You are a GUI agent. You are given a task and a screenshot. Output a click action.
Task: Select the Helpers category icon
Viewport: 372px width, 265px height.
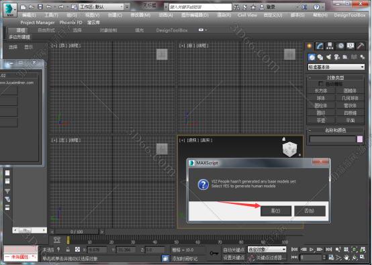(345, 57)
